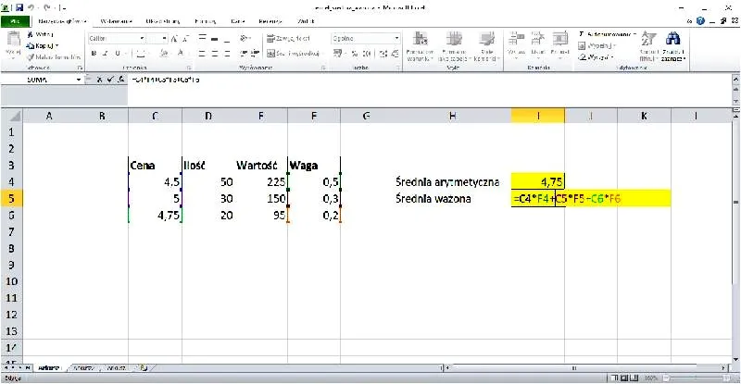Toggle Italic formatting
741x384 pixels.
point(105,54)
